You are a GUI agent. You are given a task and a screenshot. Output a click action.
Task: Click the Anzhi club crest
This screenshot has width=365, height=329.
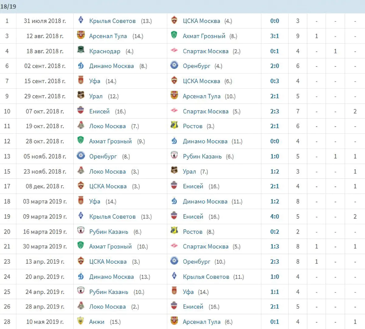pyautogui.click(x=80, y=321)
